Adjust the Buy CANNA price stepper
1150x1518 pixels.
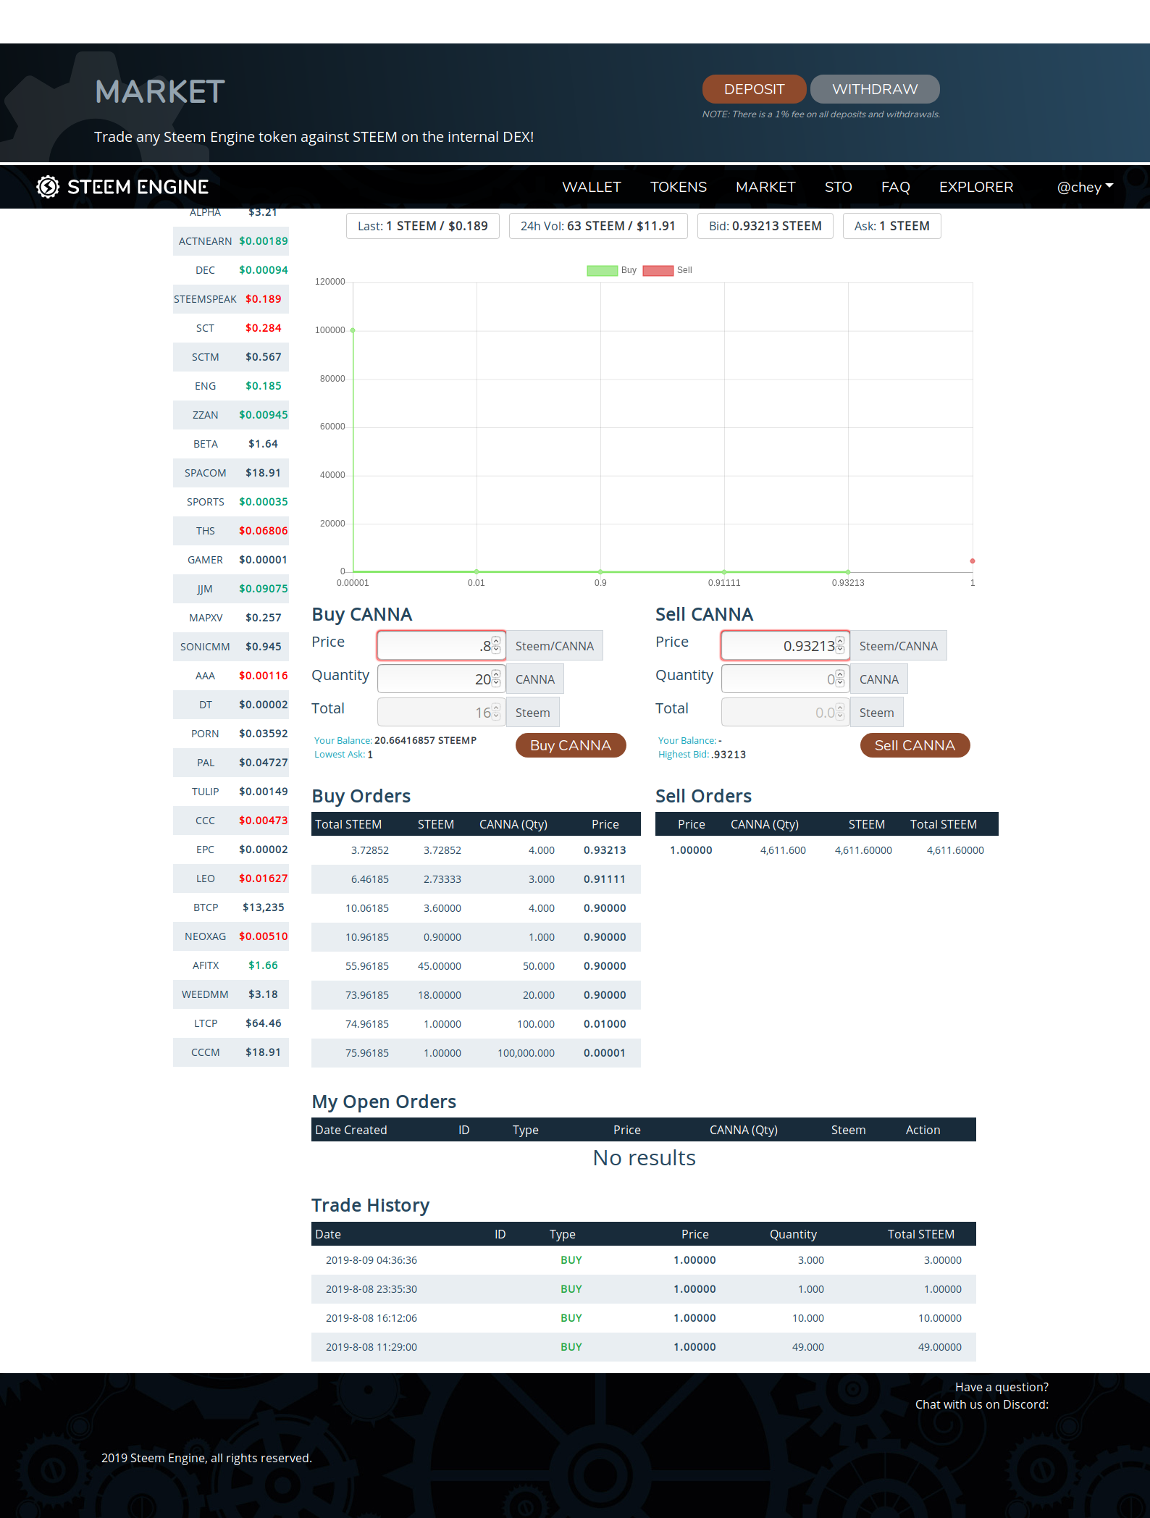click(x=496, y=645)
